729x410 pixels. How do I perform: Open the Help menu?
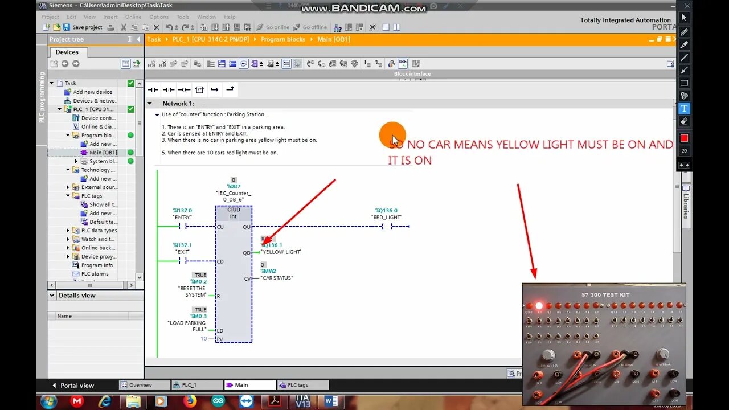coord(230,17)
